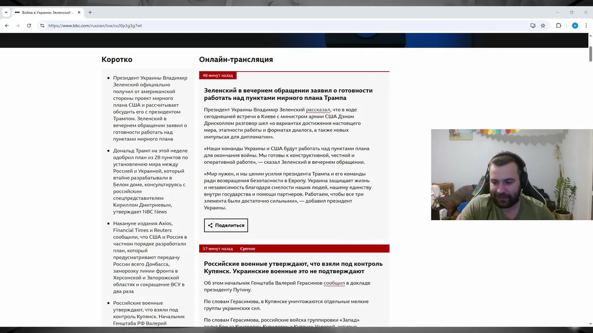Screen dimensions: 593x333
Task: Reload the BBC page
Action: point(29,25)
